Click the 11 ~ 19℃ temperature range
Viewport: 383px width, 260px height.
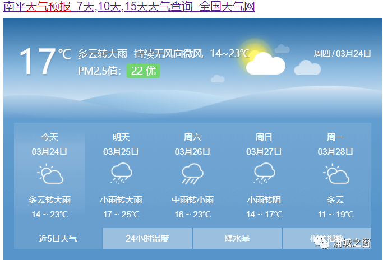click(x=335, y=215)
